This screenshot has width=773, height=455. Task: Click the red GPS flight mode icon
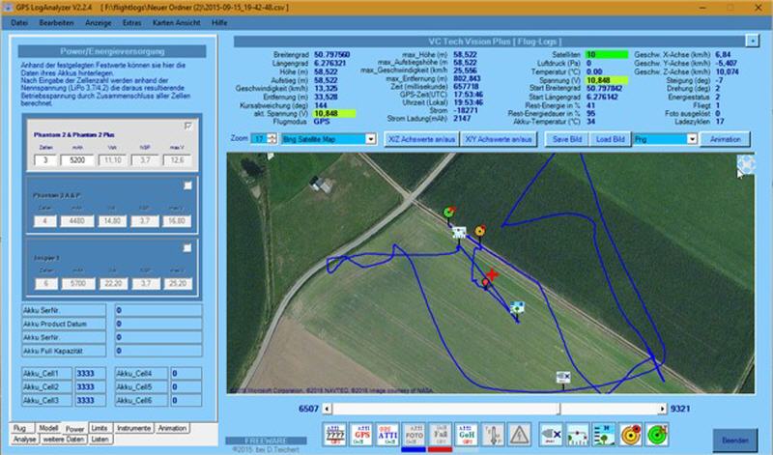click(x=362, y=435)
